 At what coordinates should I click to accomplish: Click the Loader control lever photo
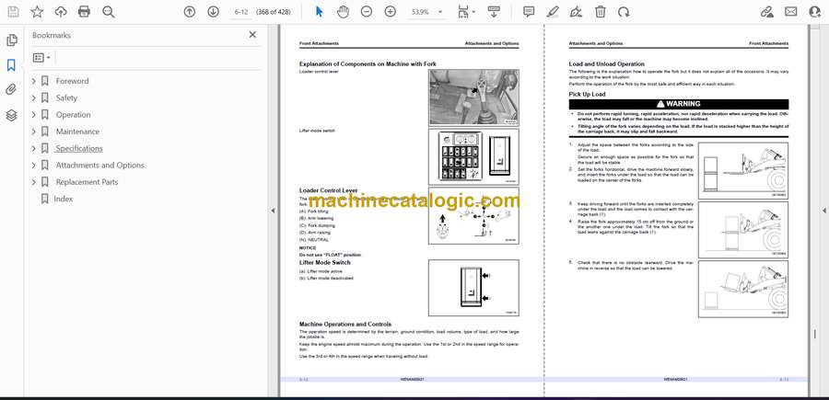pos(473,97)
